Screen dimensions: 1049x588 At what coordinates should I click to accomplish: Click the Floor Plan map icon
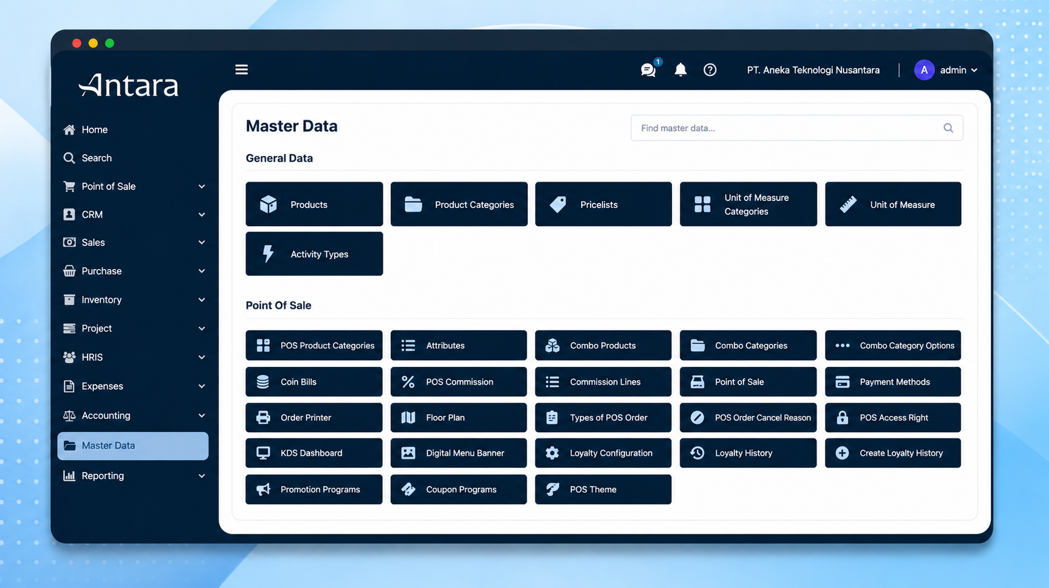(x=408, y=418)
